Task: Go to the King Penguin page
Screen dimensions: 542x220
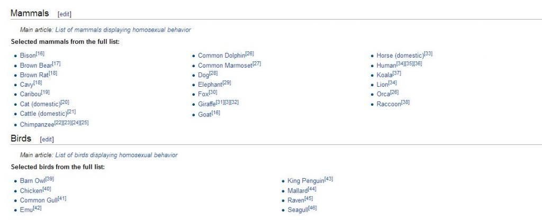Action: (x=305, y=181)
